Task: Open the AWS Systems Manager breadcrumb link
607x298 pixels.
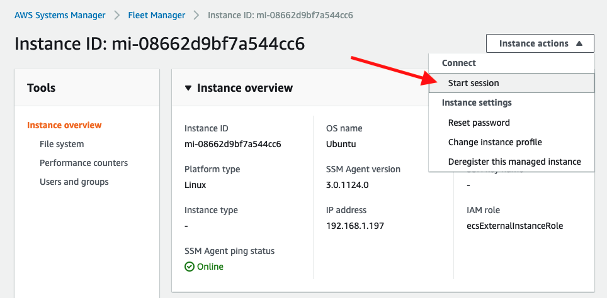Action: pos(60,15)
